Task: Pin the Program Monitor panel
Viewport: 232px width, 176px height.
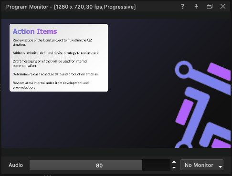Action: point(196,7)
